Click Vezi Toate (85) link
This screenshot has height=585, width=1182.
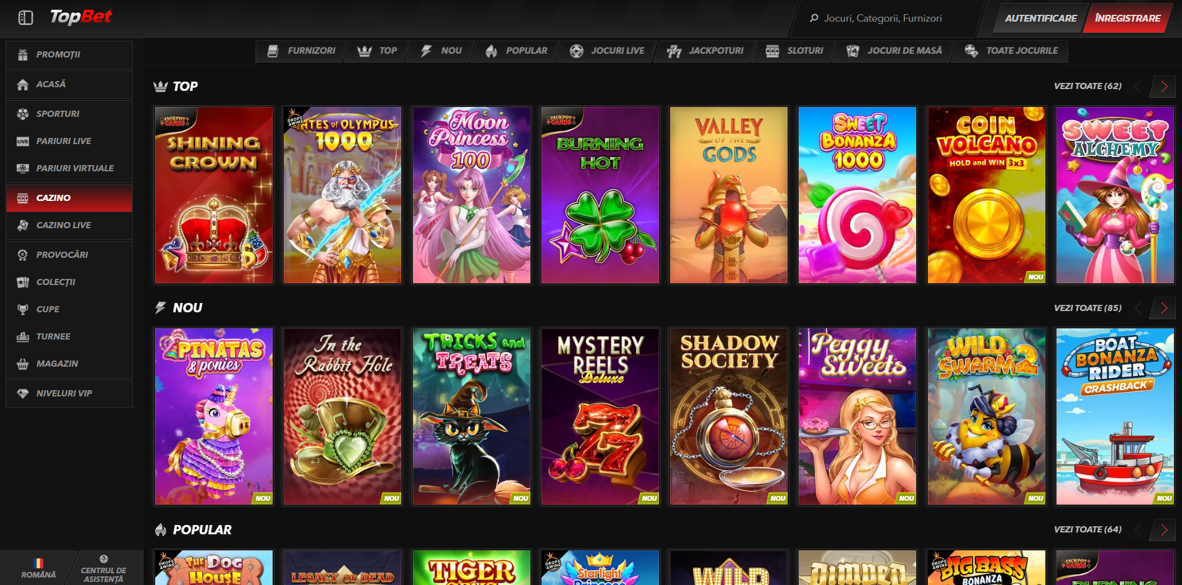tap(1087, 308)
